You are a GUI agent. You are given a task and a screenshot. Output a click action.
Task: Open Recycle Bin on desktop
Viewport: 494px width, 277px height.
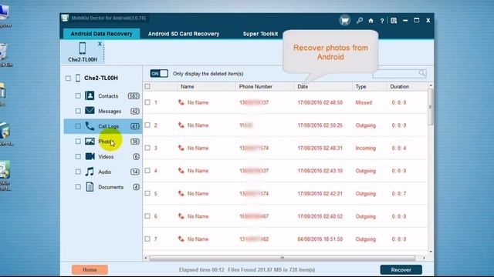[x=4, y=55]
